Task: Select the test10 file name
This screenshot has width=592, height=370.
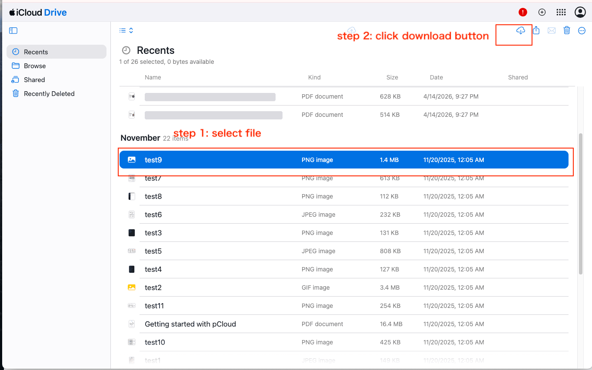Action: (155, 342)
